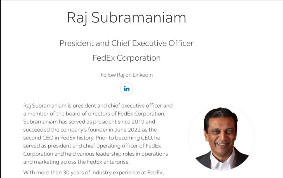Click the "FedEx Corporation" subtitle under the title
Screen dimensions: 283x178
click(126, 58)
